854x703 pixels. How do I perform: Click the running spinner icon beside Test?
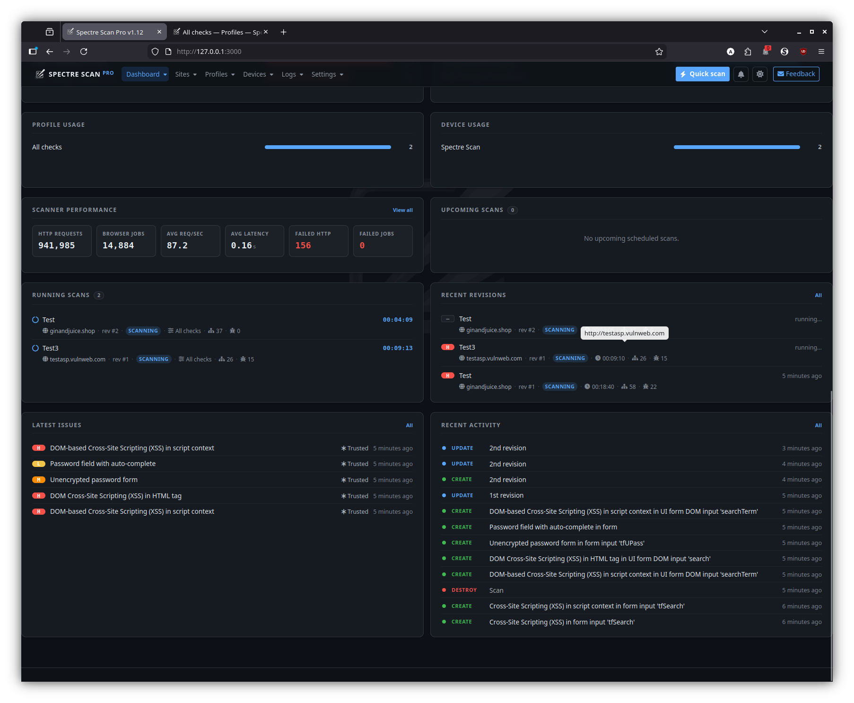pos(35,320)
